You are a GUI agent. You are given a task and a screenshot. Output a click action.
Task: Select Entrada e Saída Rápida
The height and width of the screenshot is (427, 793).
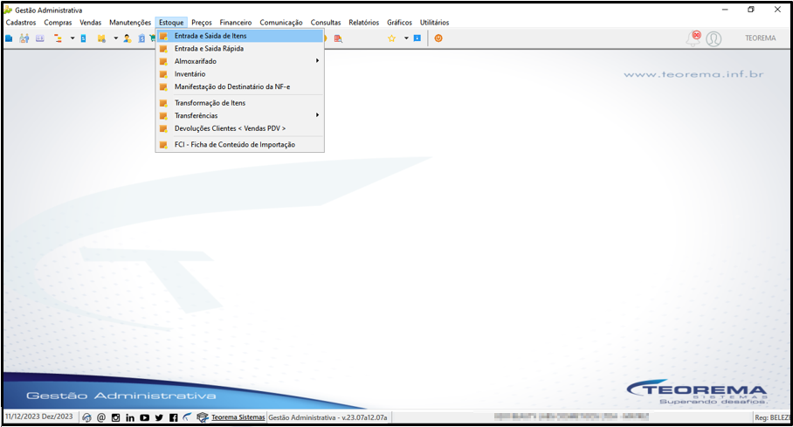tap(239, 49)
